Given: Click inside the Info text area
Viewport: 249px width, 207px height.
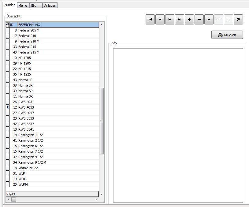Looking at the screenshot, I should tap(178, 125).
